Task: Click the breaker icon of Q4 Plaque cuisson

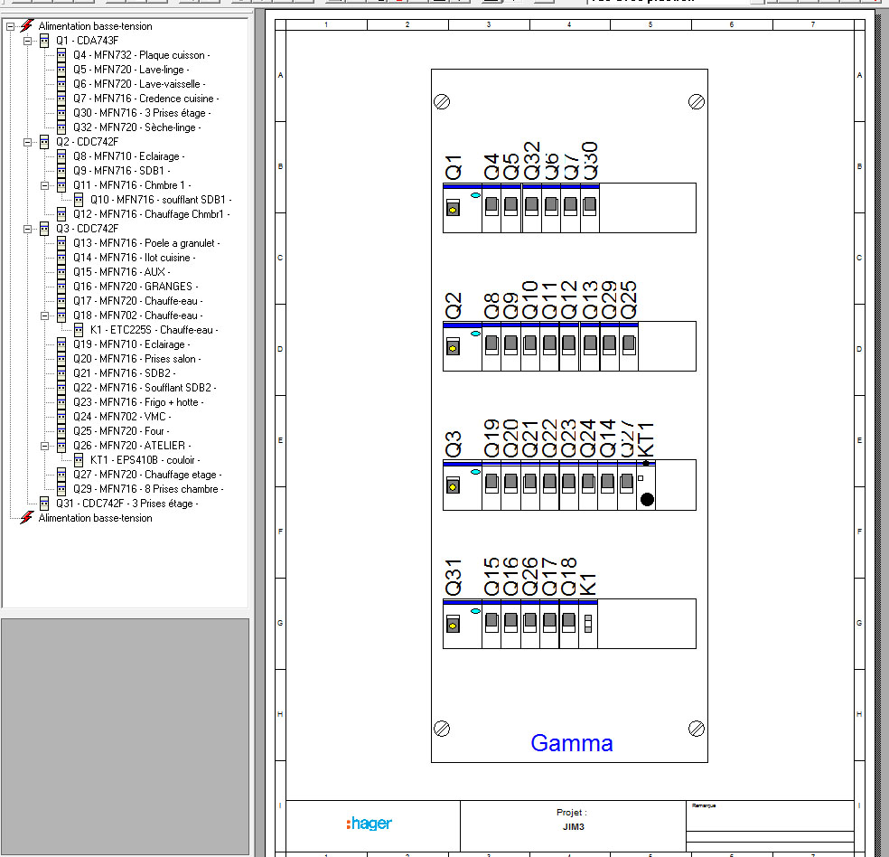Action: [61, 55]
